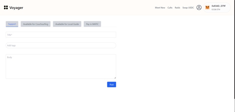
Task: Click the Voyager brand name text
Action: click(16, 8)
